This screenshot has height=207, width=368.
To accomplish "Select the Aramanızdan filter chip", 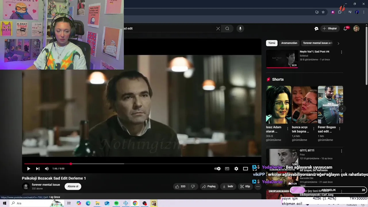I will [289, 43].
